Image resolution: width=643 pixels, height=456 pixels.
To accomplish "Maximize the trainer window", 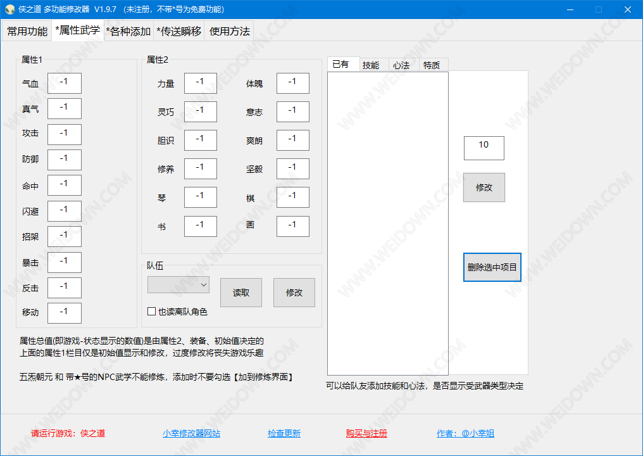I will [x=599, y=9].
